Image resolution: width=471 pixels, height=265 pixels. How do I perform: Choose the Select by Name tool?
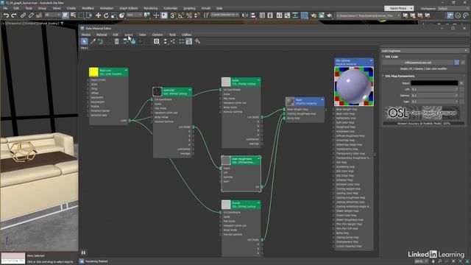click(73, 15)
